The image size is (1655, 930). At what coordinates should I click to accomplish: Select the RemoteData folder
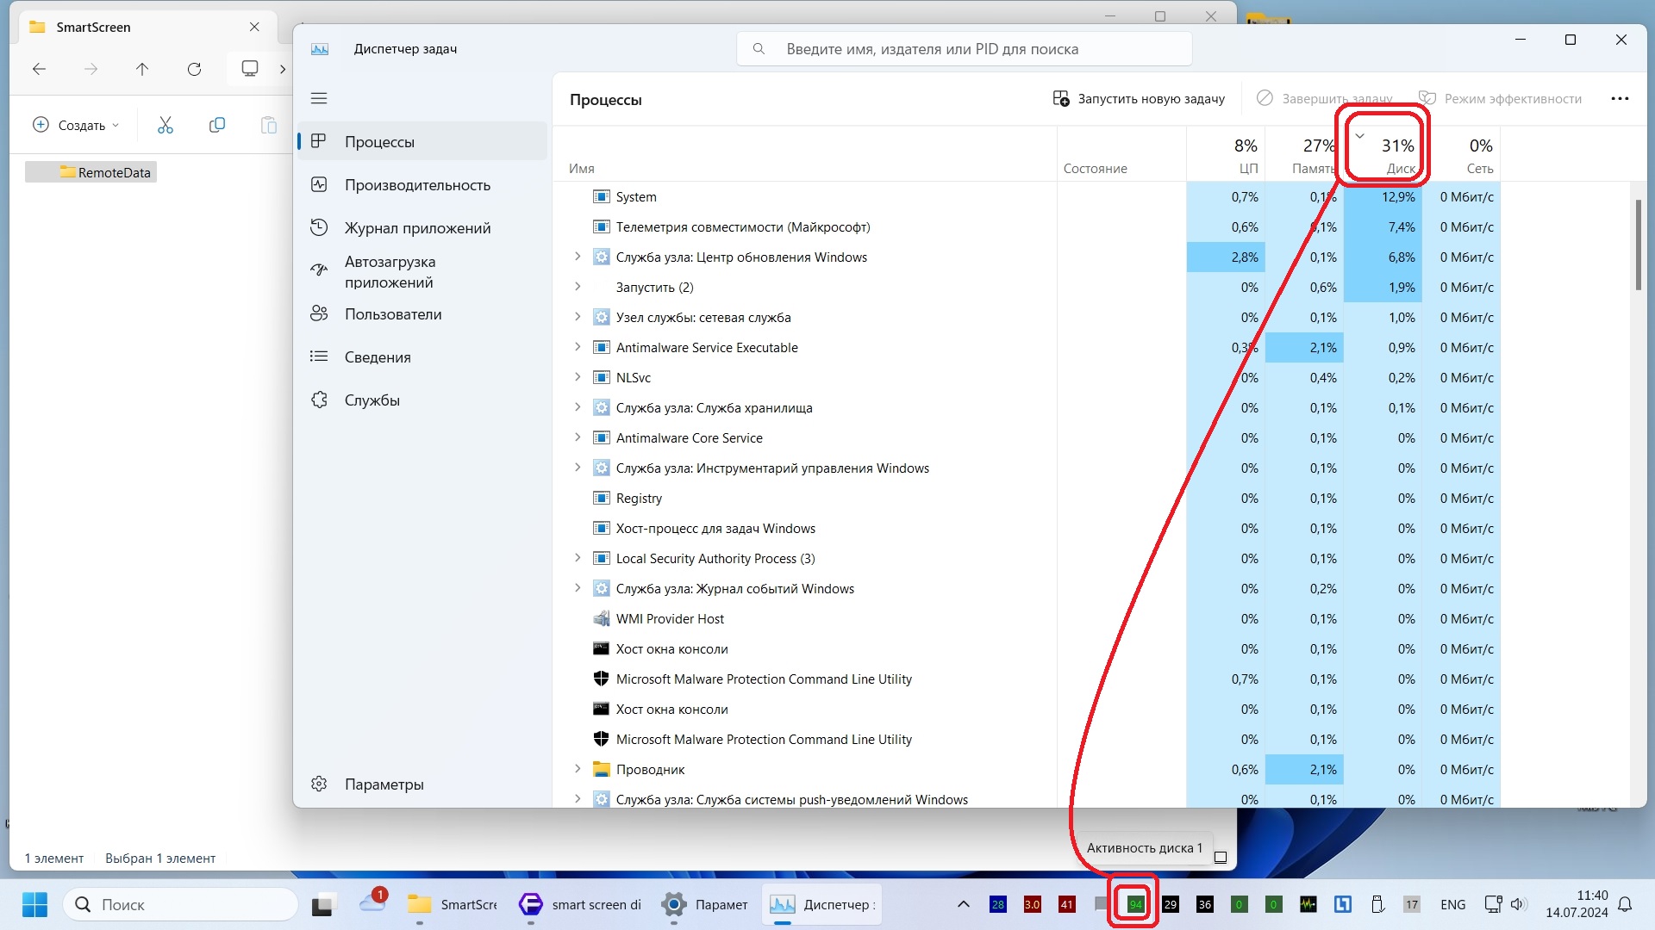[91, 172]
